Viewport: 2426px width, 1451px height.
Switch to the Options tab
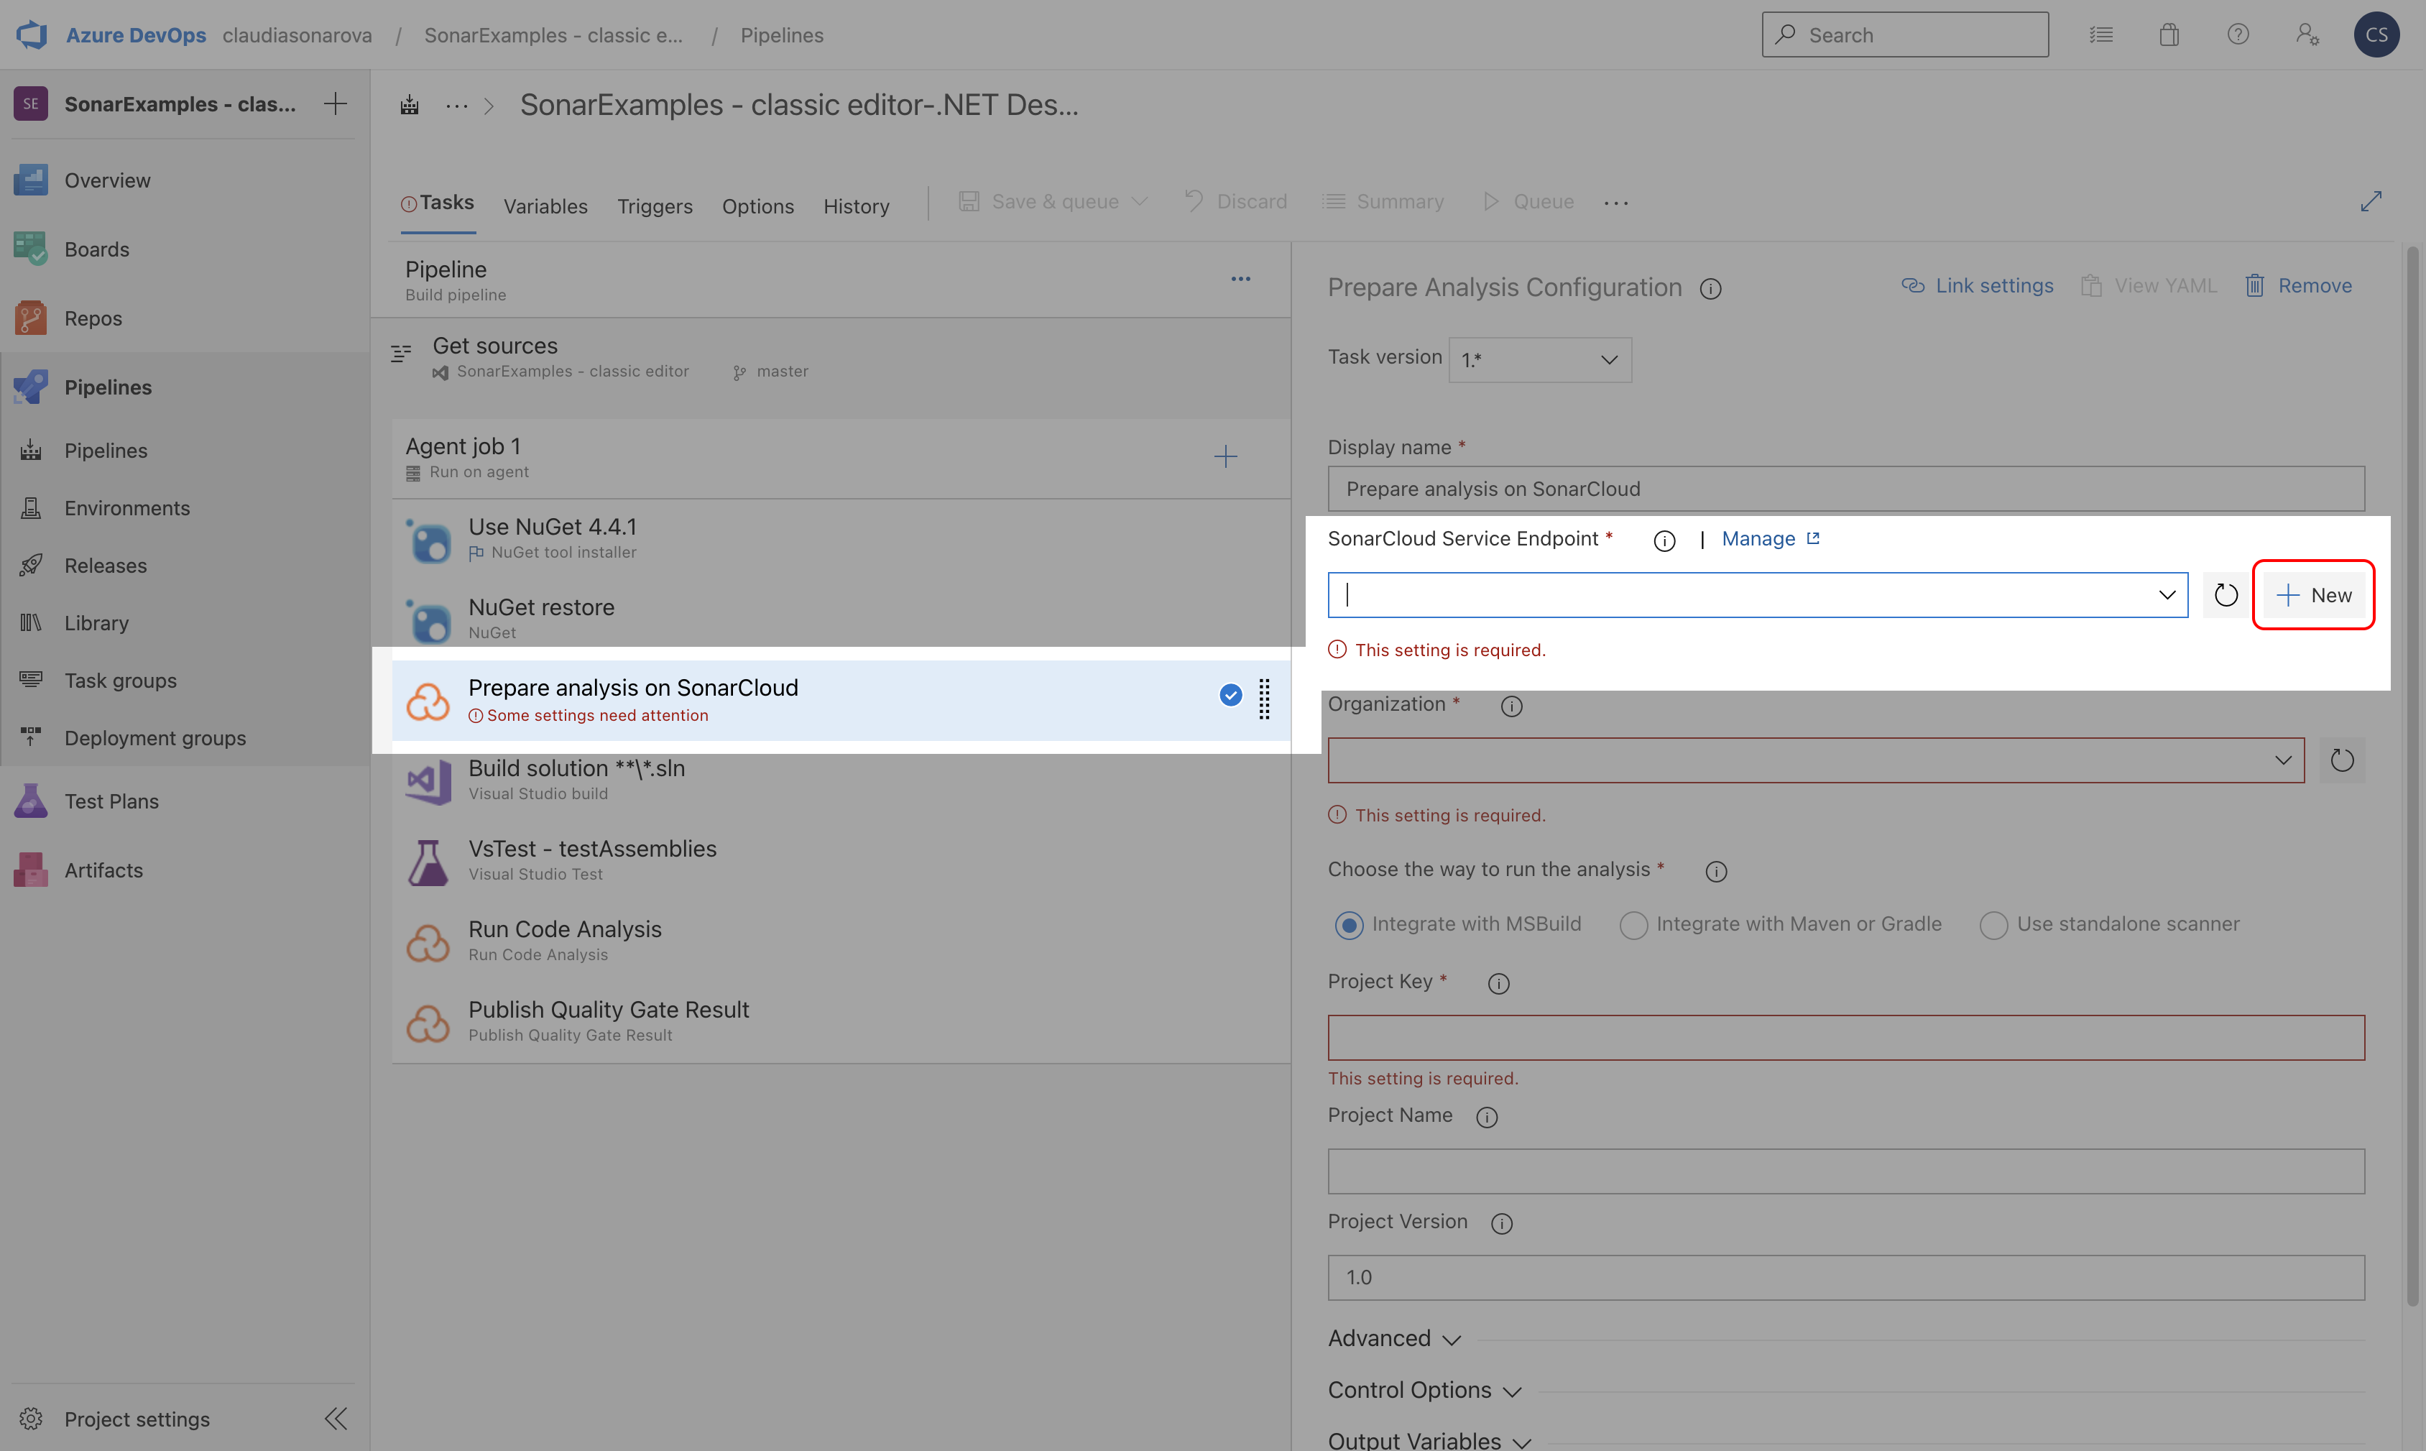click(757, 206)
